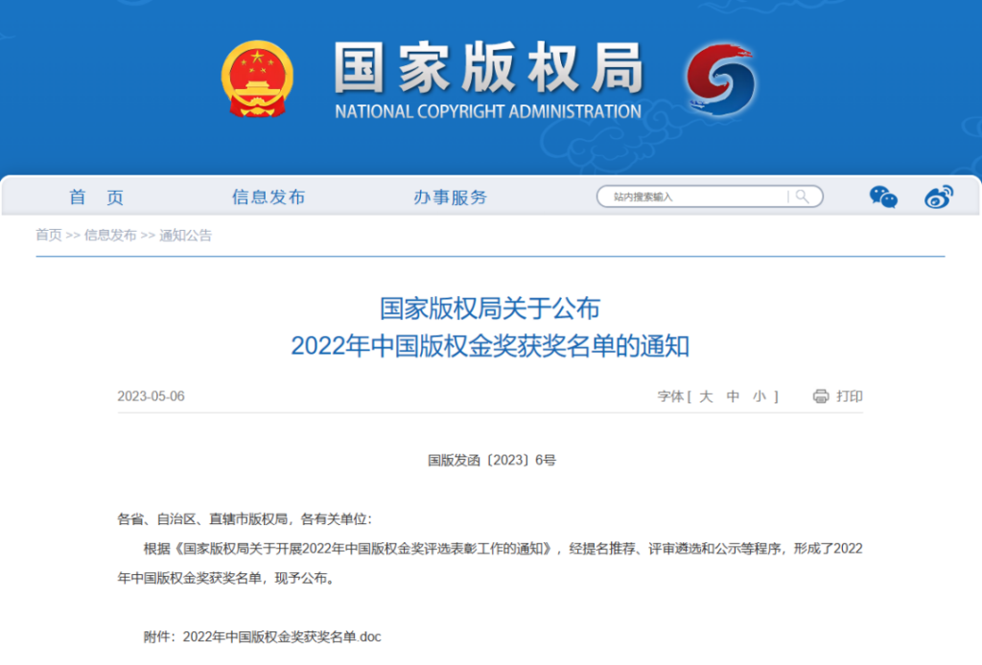Click the 字体 label
Image resolution: width=982 pixels, height=665 pixels.
click(x=670, y=397)
